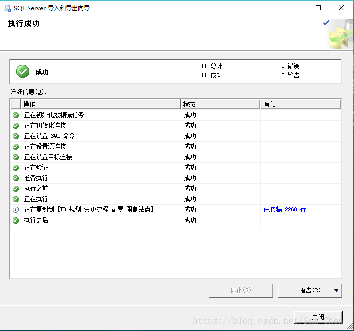
Task: Minimize the wizard window
Action: tap(296, 8)
